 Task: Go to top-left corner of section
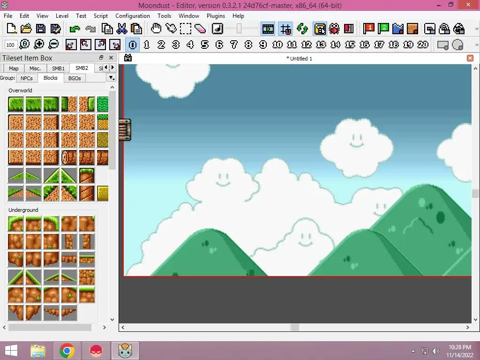pos(85,45)
